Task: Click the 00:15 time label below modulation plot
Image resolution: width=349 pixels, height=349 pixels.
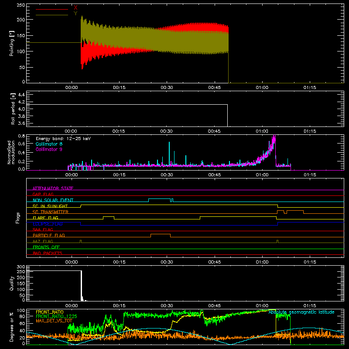Action: [x=119, y=175]
